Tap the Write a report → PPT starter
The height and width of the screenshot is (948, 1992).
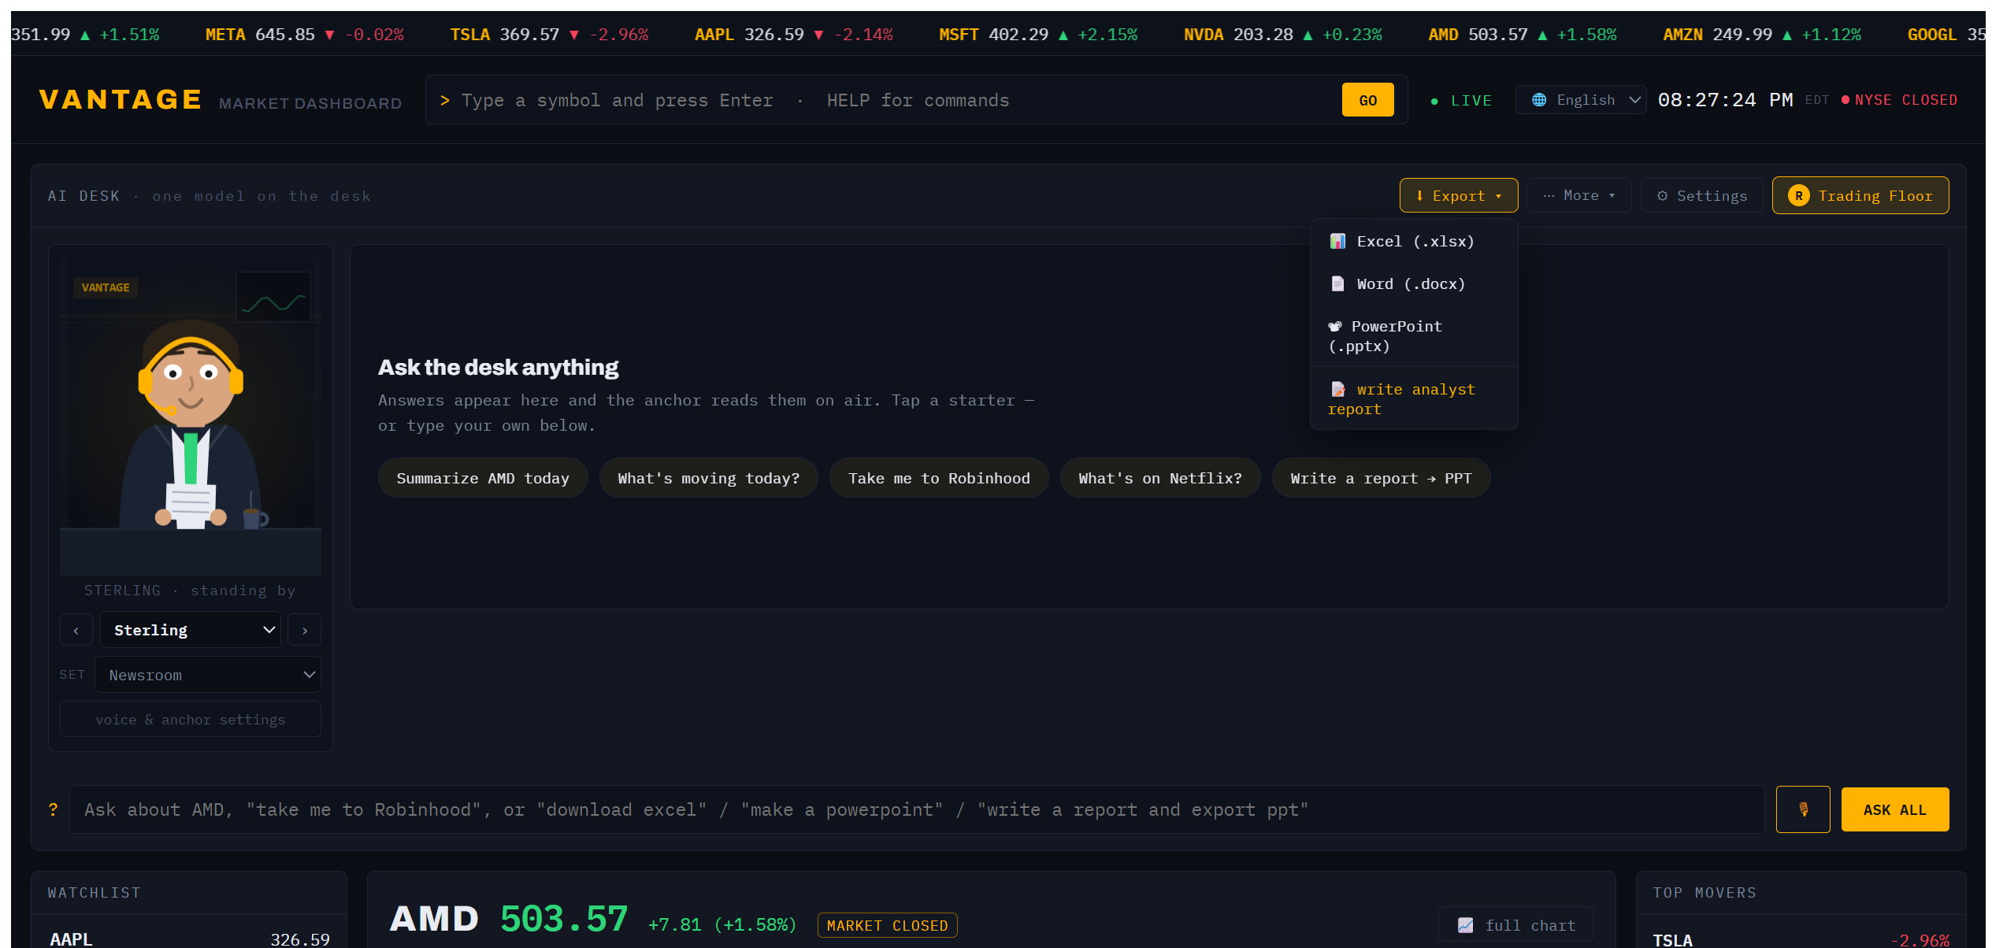tap(1381, 479)
